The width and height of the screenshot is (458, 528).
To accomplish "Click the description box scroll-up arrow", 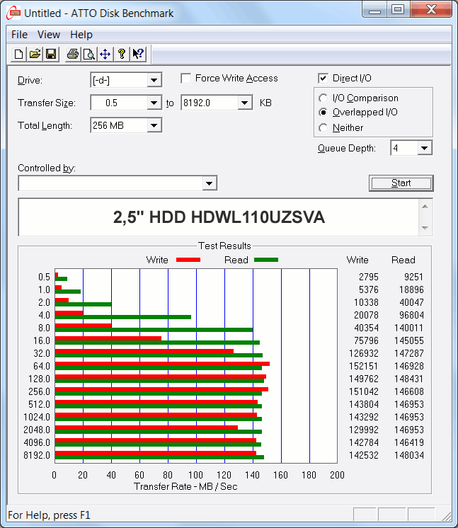I will coord(425,206).
